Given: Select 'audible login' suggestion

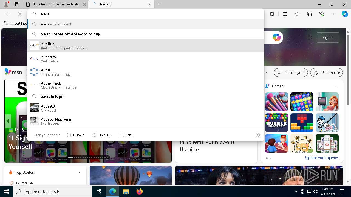Looking at the screenshot, I should [x=146, y=96].
